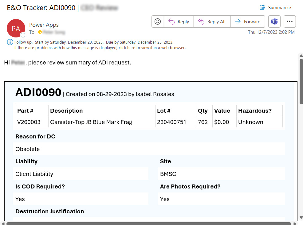Viewport: 303px width, 225px height.
Task: Share to Microsoft Teams icon
Action: [274, 22]
